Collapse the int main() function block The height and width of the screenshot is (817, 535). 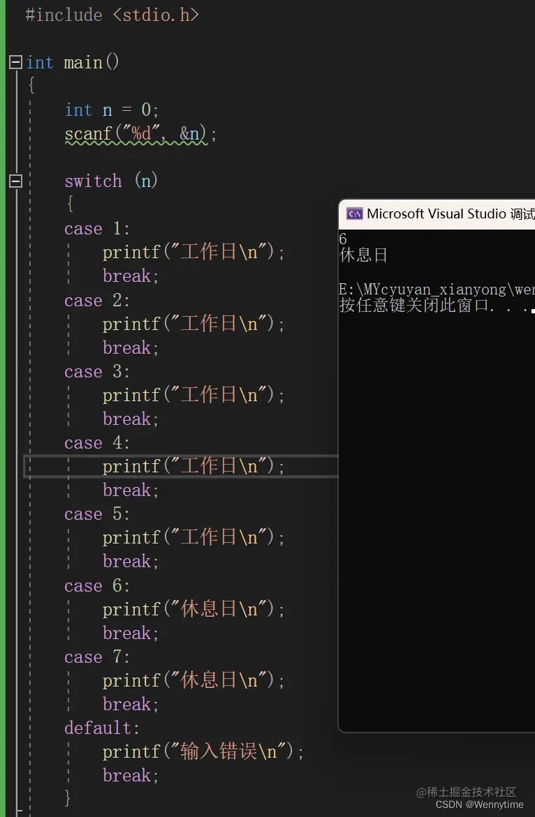15,63
